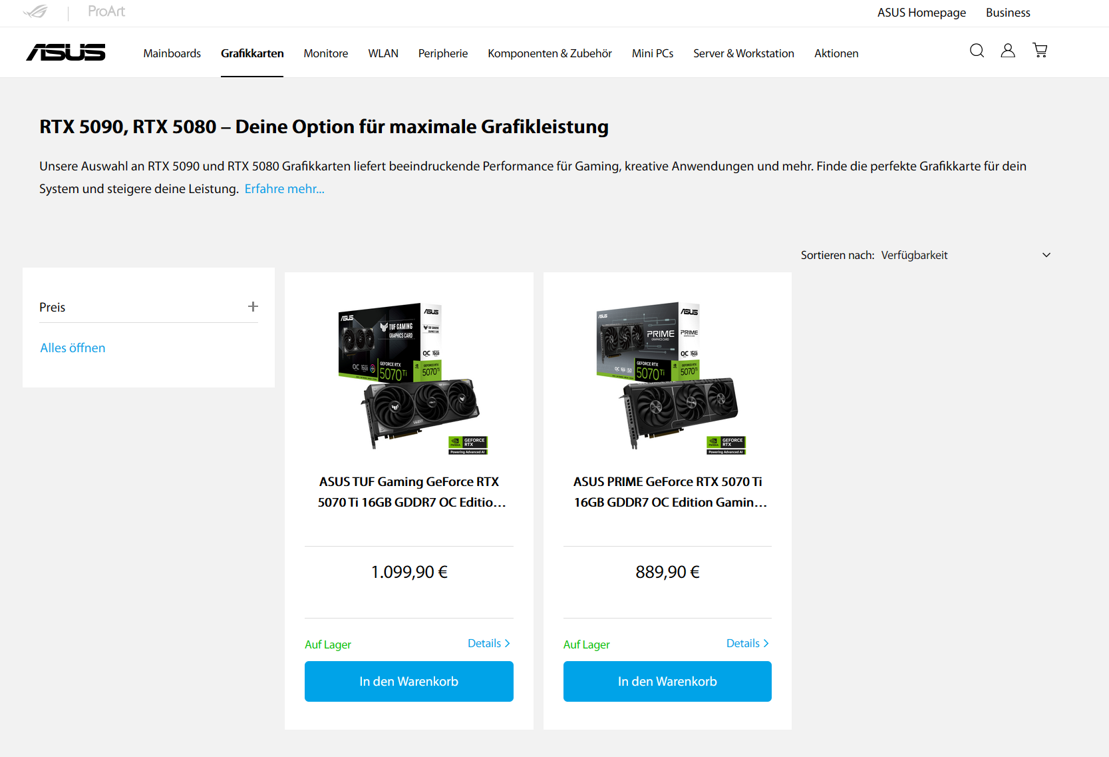Image resolution: width=1109 pixels, height=757 pixels.
Task: Click the ASUS logo
Action: coord(66,53)
